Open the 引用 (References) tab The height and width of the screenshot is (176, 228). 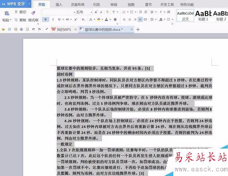click(x=96, y=5)
